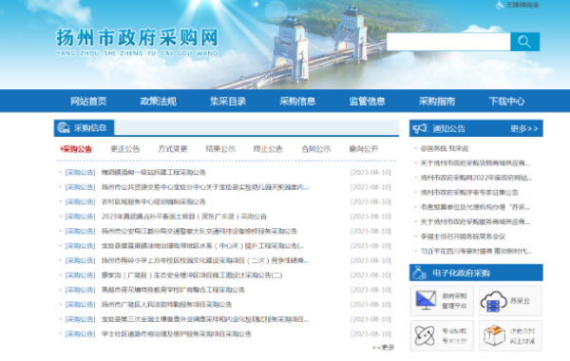Open 网站首页 in the navigation bar
570x361 pixels.
(88, 102)
